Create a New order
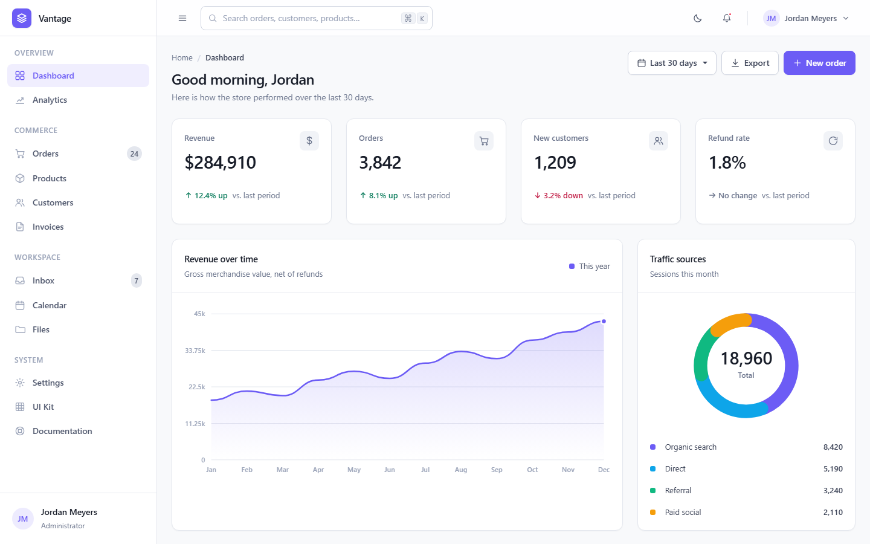 click(x=819, y=63)
